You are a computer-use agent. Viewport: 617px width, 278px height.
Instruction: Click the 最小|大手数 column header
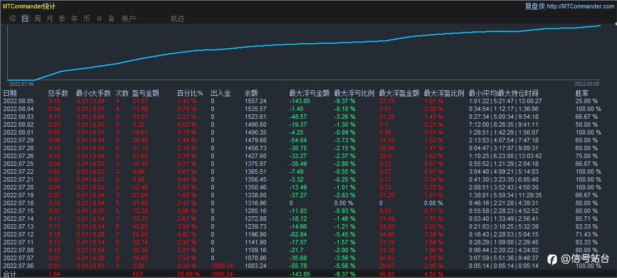coord(93,93)
